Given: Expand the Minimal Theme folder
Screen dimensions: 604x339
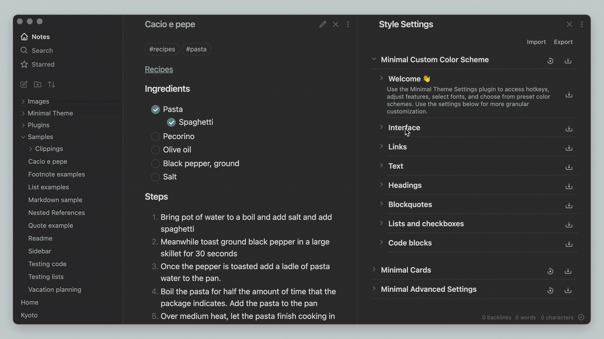Looking at the screenshot, I should pos(23,113).
